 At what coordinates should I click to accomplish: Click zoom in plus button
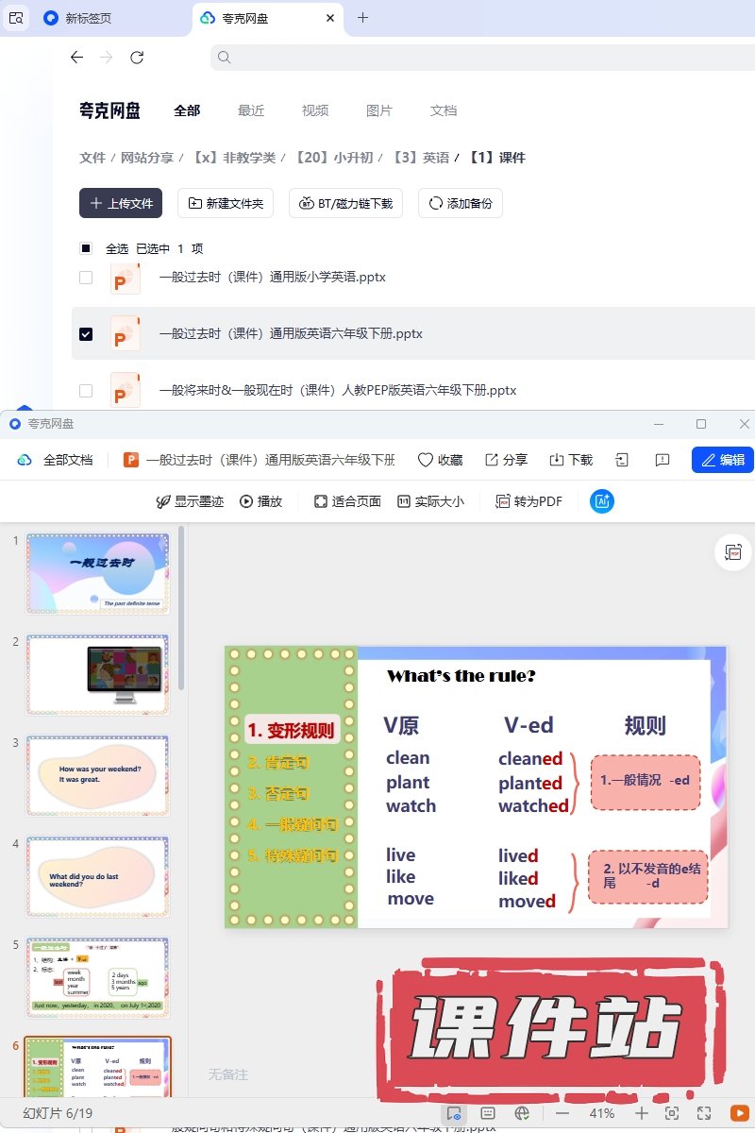click(641, 1113)
